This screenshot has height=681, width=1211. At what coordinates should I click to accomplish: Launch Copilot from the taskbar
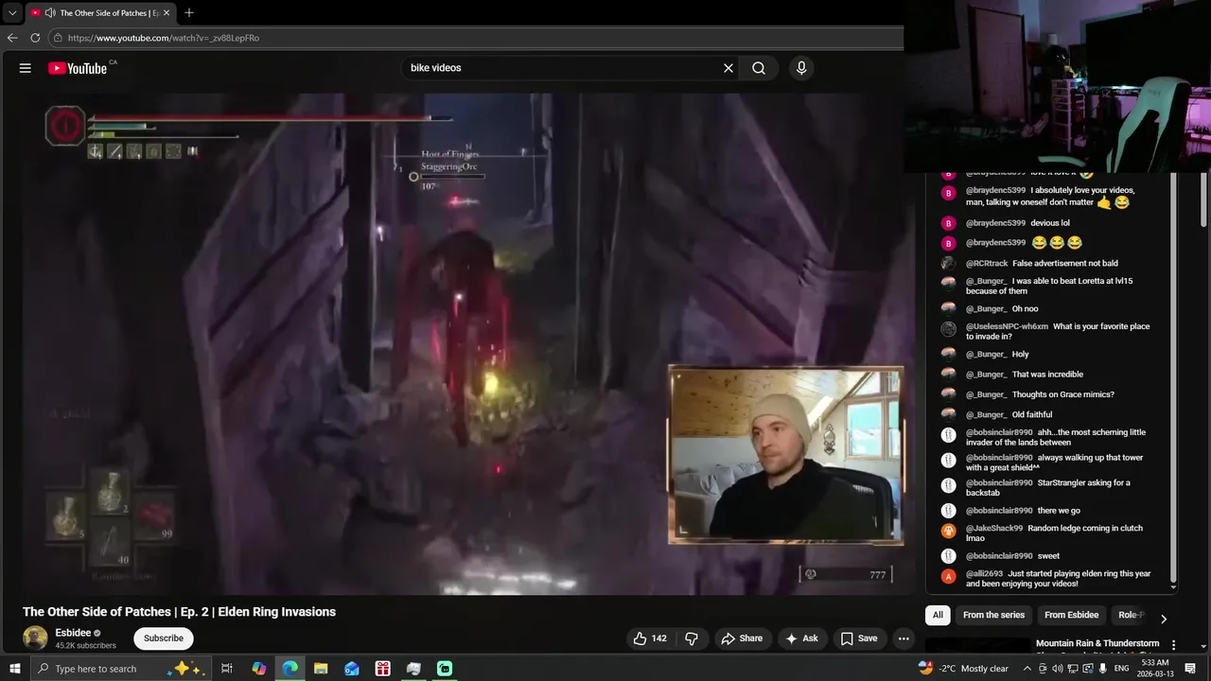(259, 669)
